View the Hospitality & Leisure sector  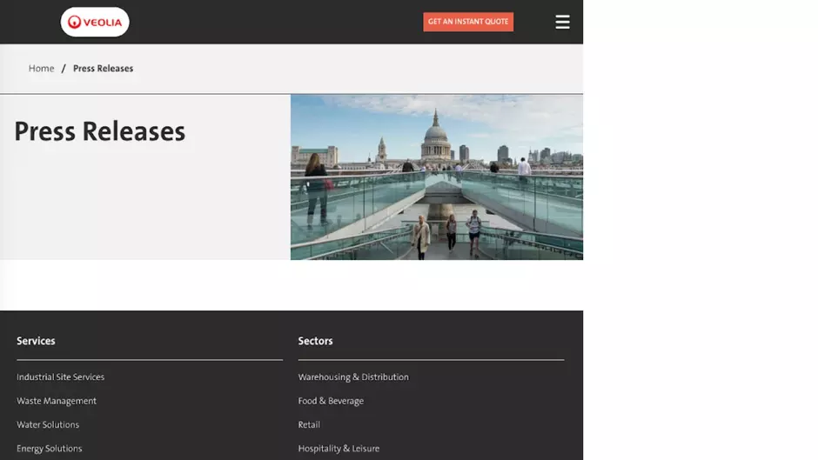click(x=339, y=449)
